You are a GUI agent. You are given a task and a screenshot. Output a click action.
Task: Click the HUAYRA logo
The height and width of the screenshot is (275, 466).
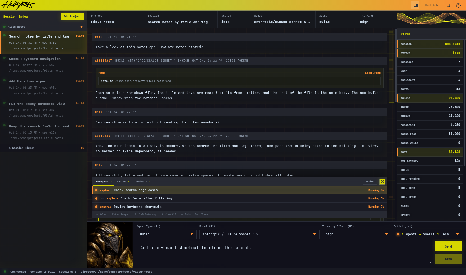click(18, 5)
